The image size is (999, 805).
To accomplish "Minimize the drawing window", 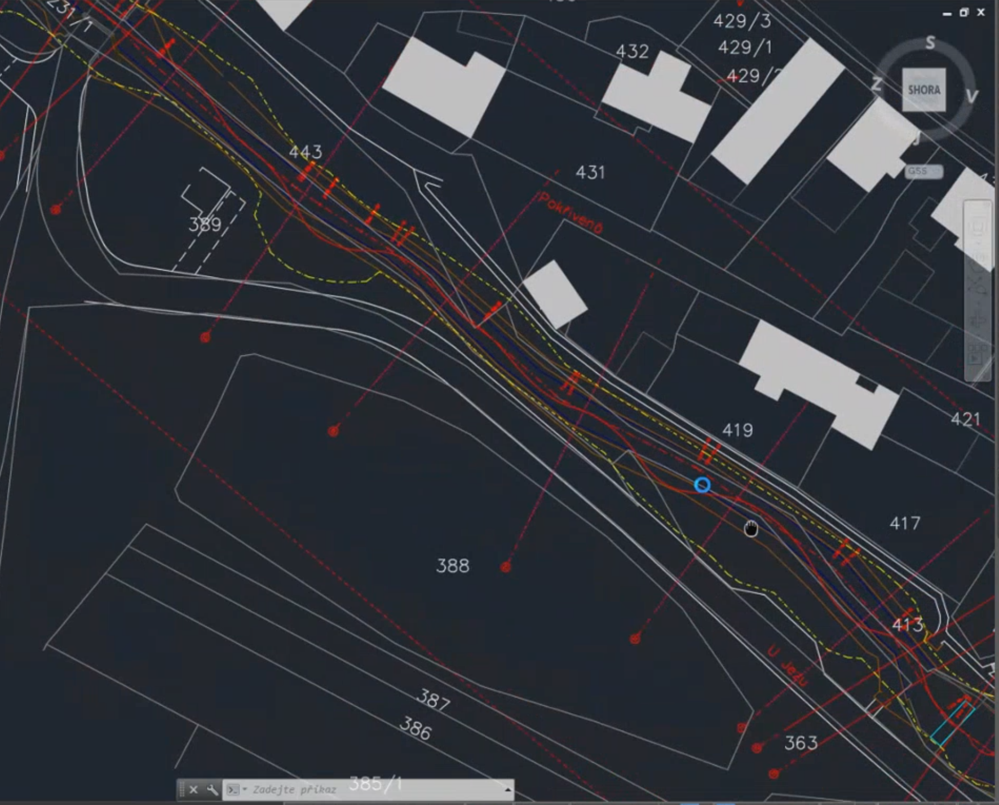I will (947, 14).
